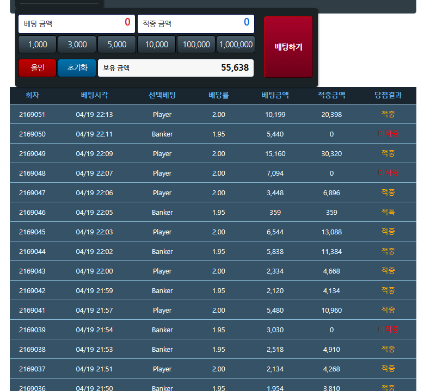This screenshot has width=424, height=391.
Task: Click the 적중 금액 field
Action: pyautogui.click(x=196, y=23)
